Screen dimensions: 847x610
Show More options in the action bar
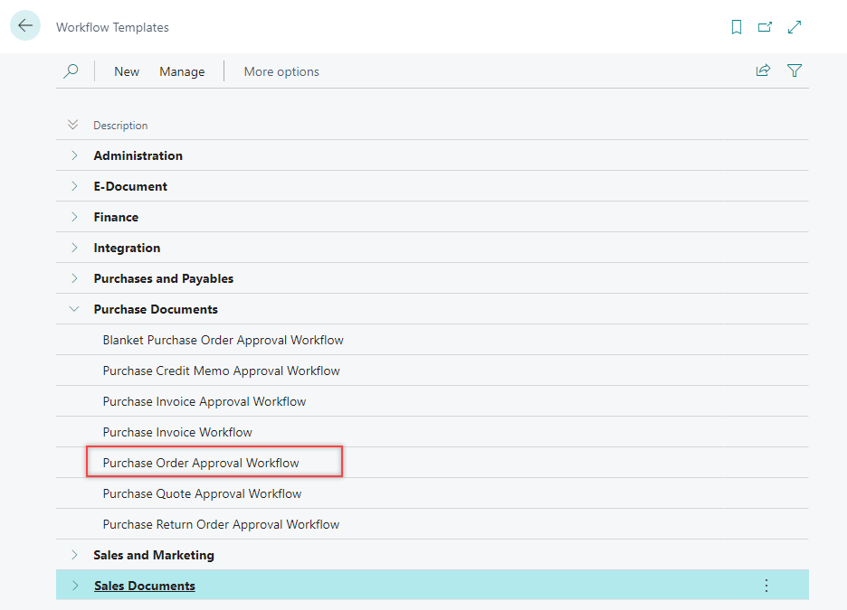[x=281, y=71]
